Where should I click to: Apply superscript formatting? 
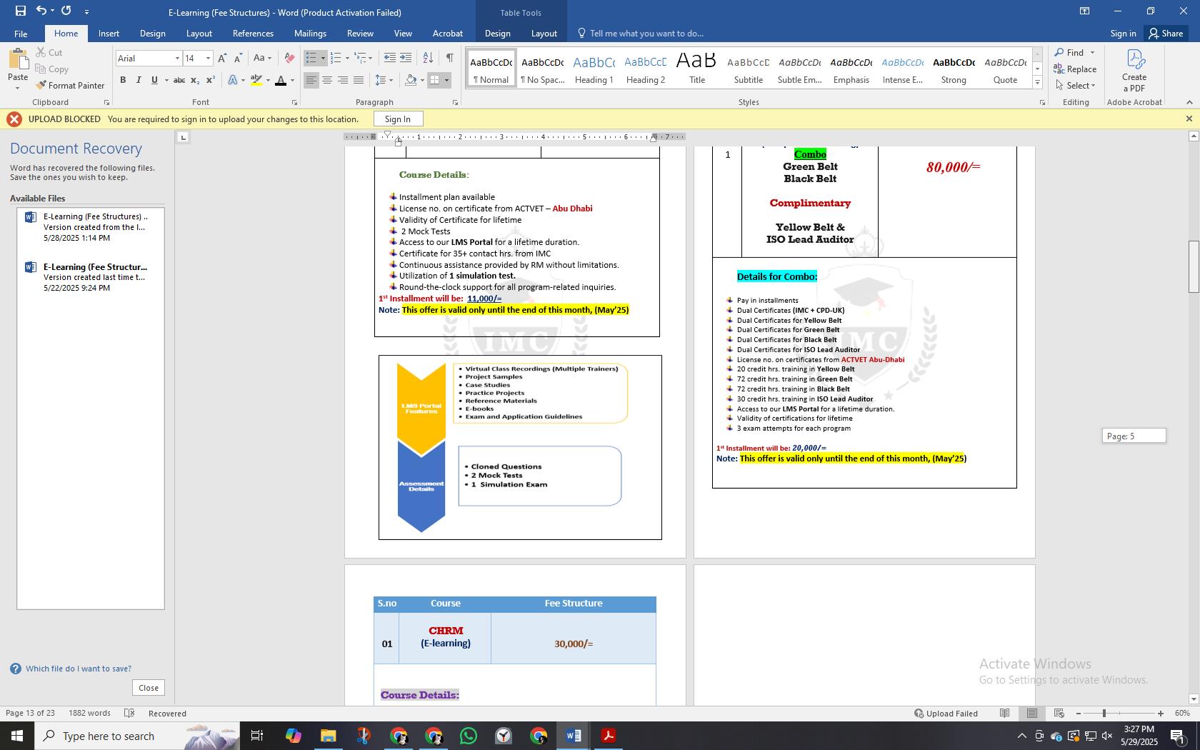211,80
